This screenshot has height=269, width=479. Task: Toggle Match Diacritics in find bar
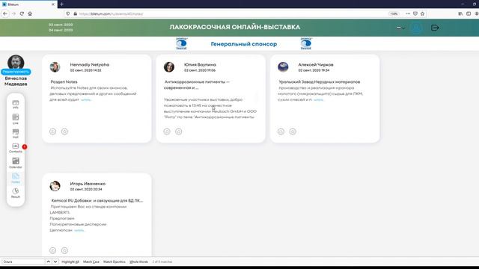(x=115, y=262)
